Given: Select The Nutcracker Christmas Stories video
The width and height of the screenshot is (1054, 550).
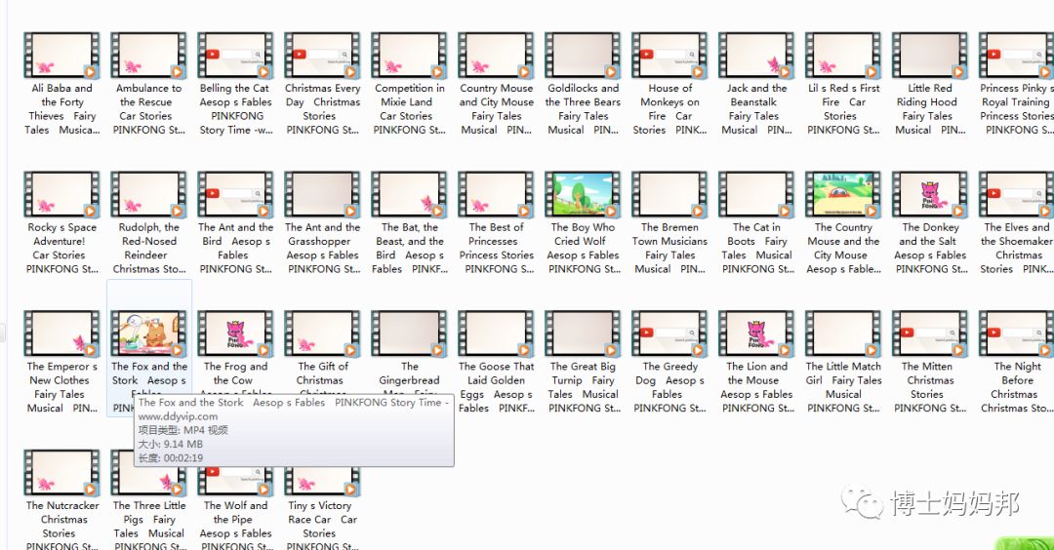Looking at the screenshot, I should [61, 473].
